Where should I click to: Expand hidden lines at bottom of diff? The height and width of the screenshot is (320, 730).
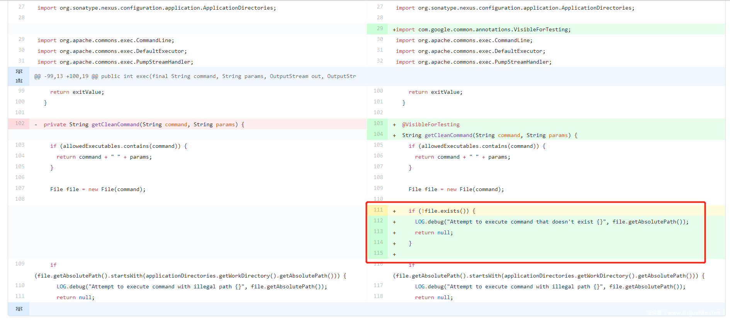[x=19, y=309]
